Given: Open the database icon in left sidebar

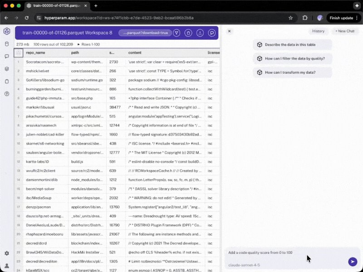Looking at the screenshot, I should tap(7, 44).
